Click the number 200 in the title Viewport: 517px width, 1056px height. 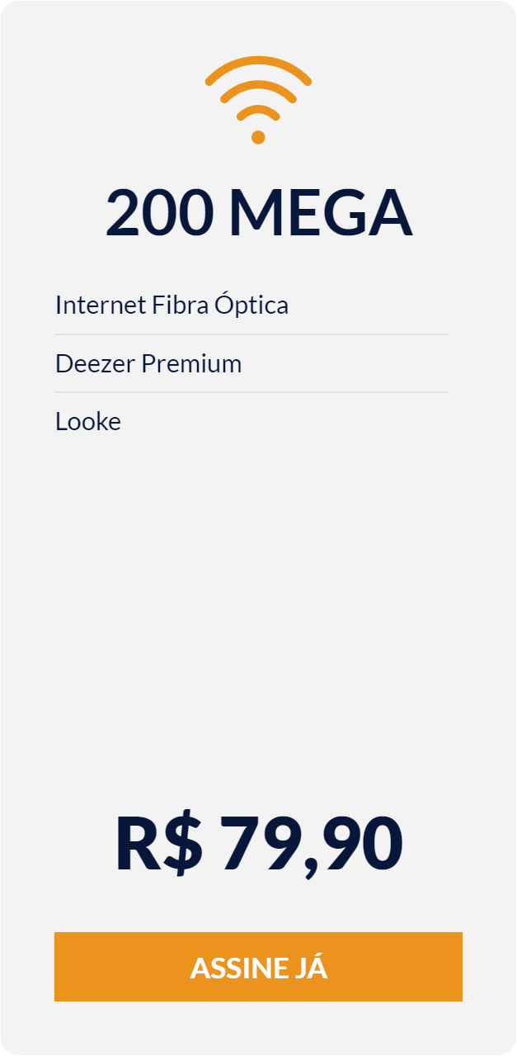159,212
